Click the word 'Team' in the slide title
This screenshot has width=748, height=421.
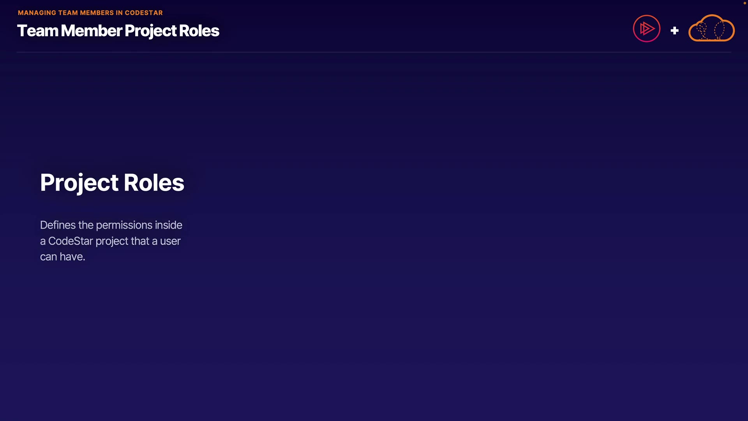coord(38,31)
